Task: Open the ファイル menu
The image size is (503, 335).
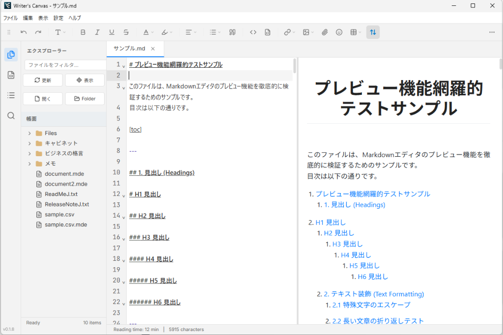Action: pyautogui.click(x=10, y=18)
